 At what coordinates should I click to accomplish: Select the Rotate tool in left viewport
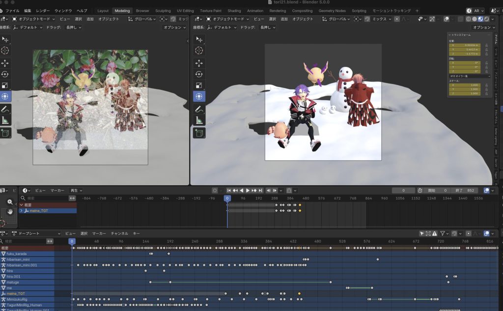pos(5,74)
